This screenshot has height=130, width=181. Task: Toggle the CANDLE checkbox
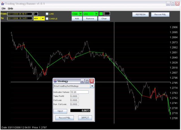tap(47, 19)
